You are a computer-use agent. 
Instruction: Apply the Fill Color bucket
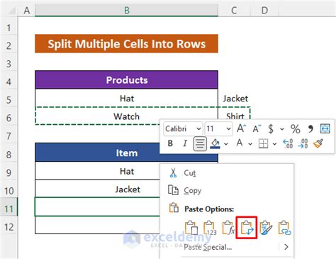[x=215, y=143]
